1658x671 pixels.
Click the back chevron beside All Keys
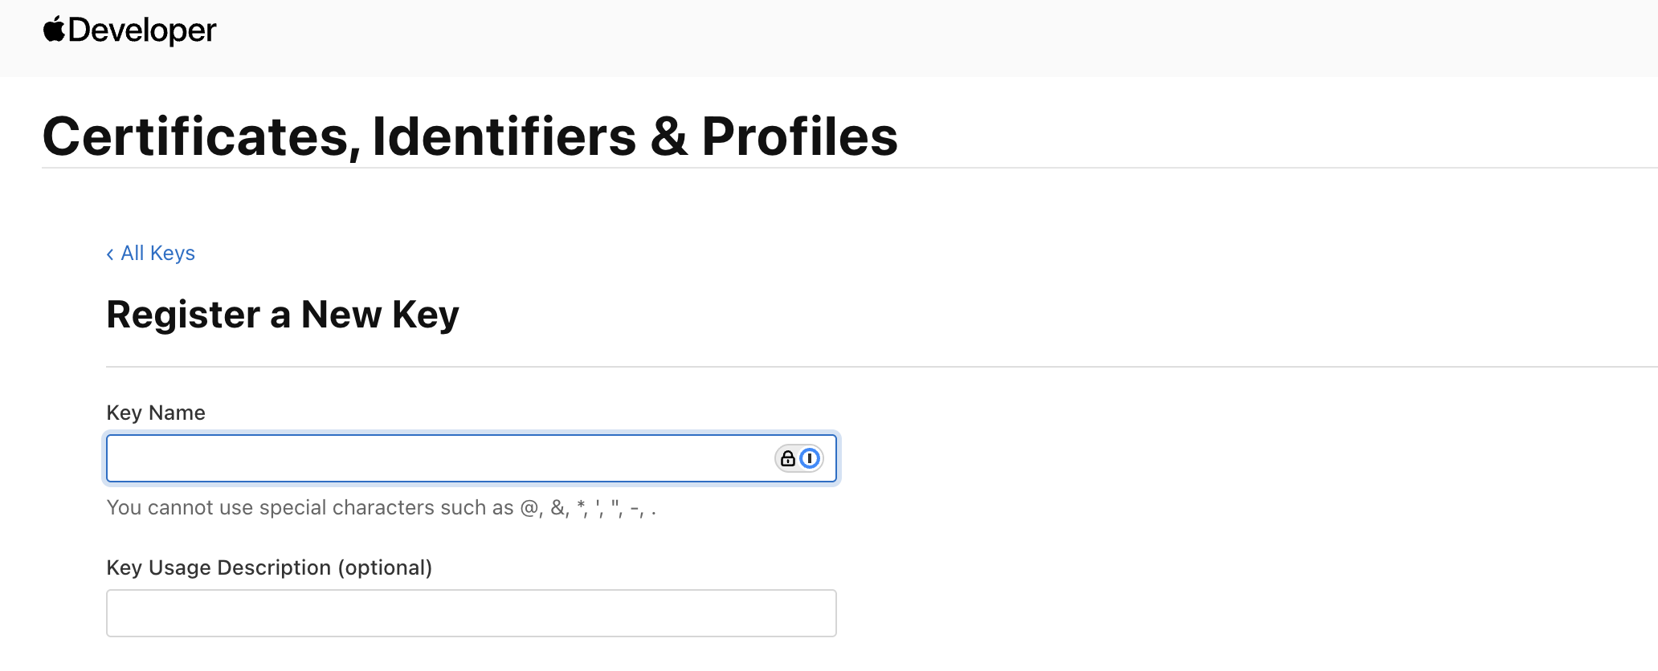pos(110,254)
